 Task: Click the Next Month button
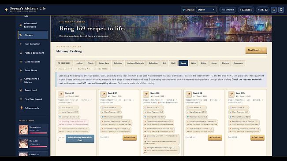(256, 50)
